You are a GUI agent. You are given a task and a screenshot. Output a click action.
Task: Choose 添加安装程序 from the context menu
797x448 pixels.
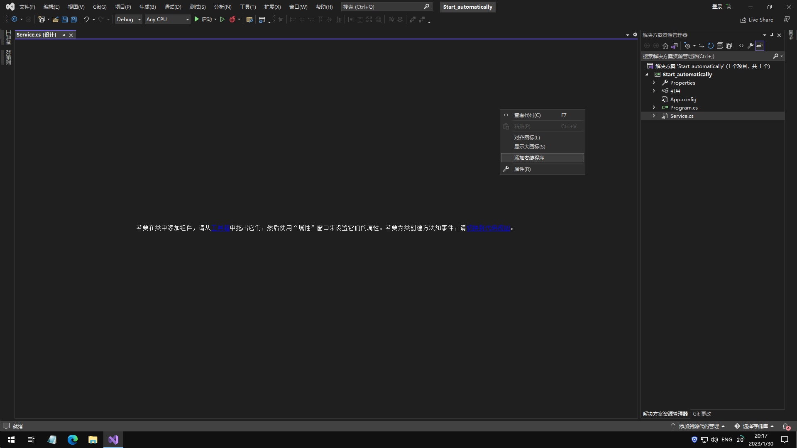pyautogui.click(x=543, y=158)
